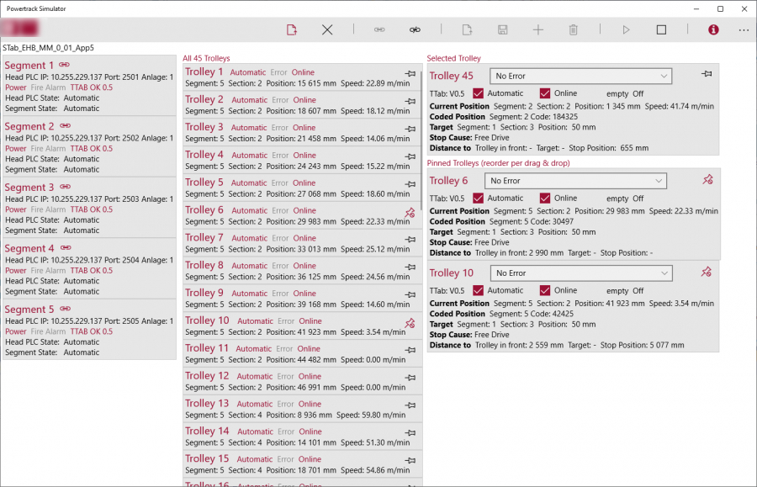Click the link icon beside Segment 1
This screenshot has height=487, width=757.
64,65
